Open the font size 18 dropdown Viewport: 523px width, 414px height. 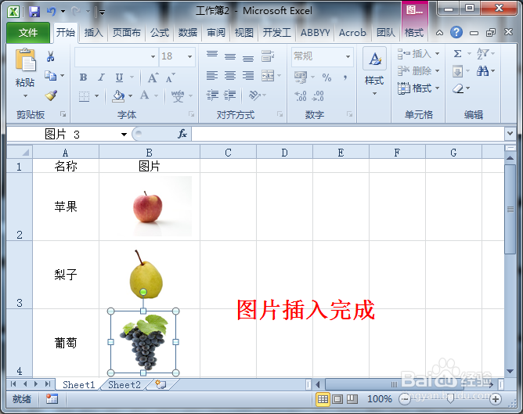189,56
